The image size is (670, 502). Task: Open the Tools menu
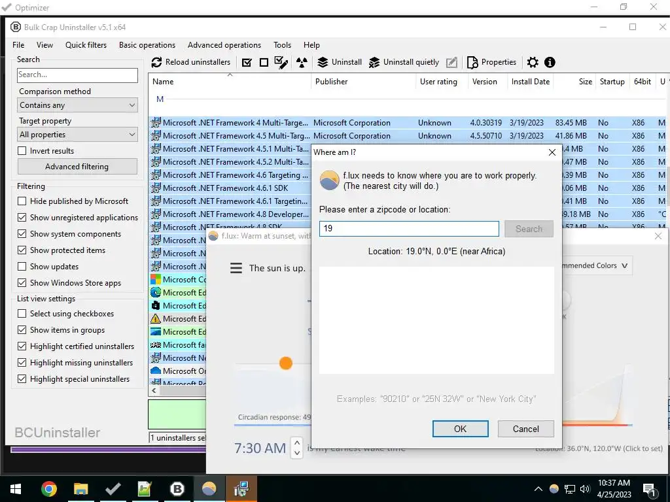pyautogui.click(x=282, y=45)
